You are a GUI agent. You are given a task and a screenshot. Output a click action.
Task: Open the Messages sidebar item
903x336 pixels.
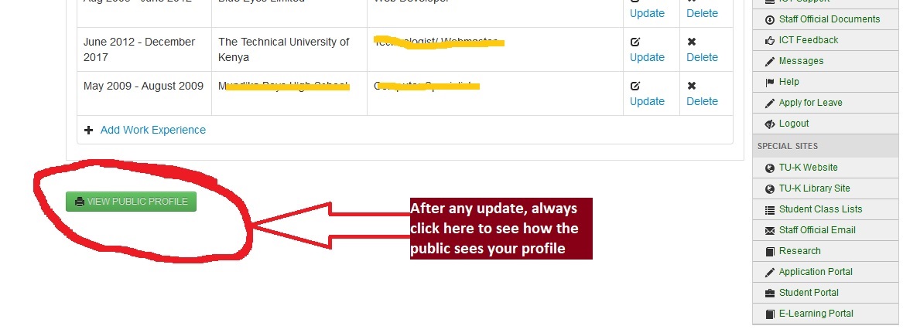pos(801,61)
